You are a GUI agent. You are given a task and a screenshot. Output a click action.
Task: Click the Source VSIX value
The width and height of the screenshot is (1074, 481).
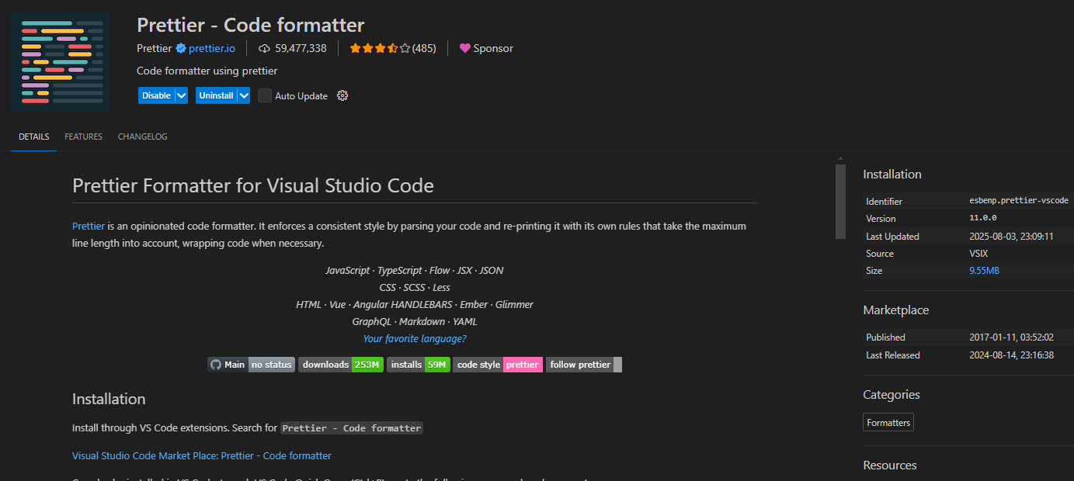(x=980, y=254)
